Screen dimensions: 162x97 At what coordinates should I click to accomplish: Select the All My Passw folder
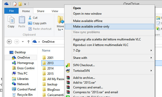coord(53,79)
